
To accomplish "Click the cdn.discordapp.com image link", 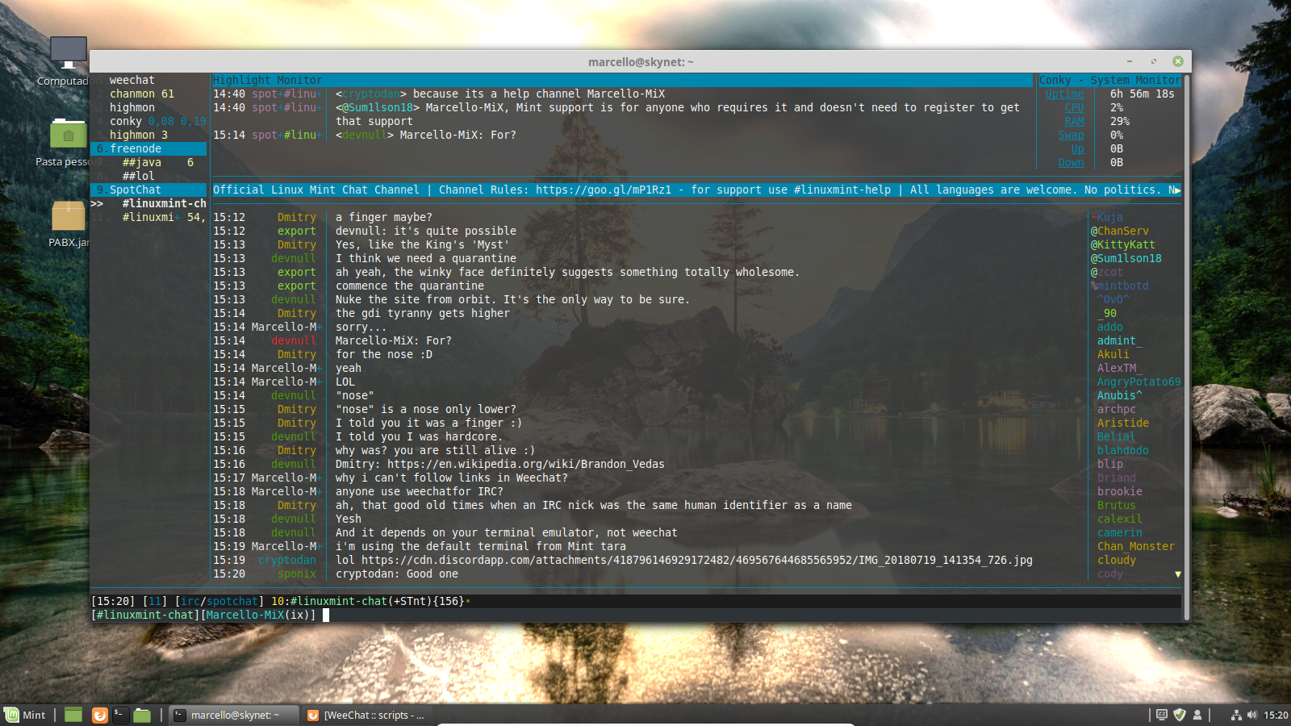I will pyautogui.click(x=697, y=560).
